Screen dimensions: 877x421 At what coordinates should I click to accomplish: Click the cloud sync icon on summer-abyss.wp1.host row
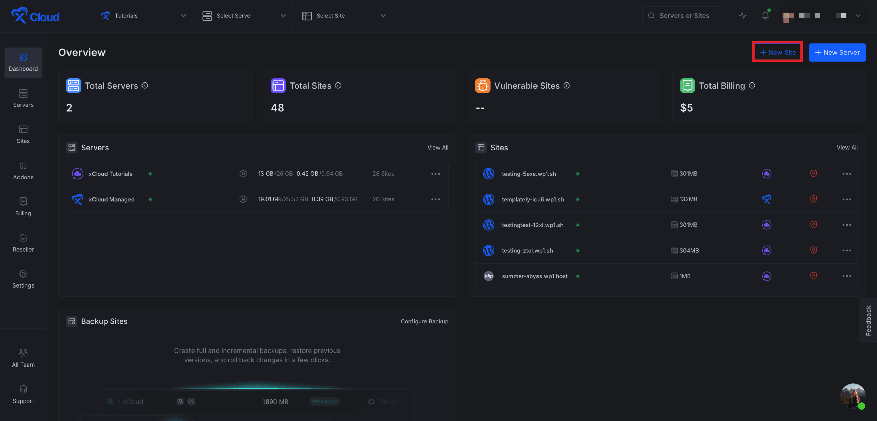coord(767,276)
